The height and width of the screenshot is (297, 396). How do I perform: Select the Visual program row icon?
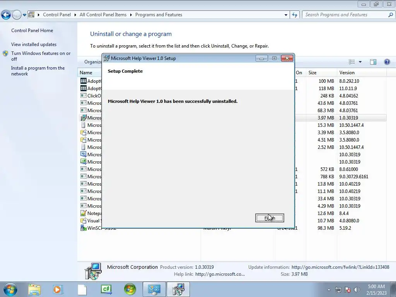(x=84, y=220)
